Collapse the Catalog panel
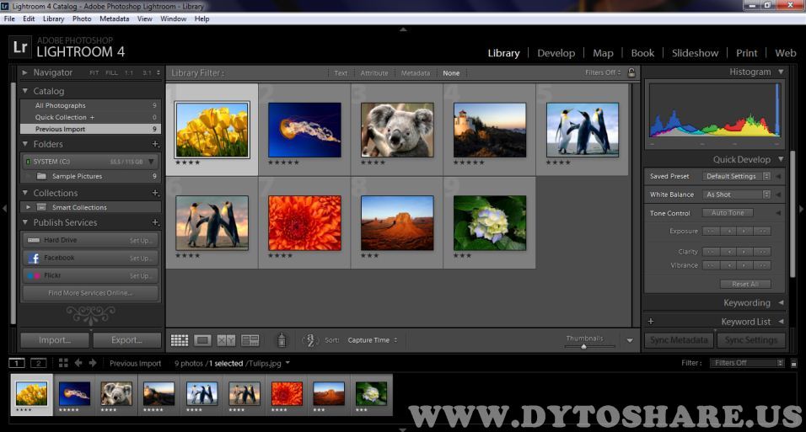The image size is (806, 432). click(24, 91)
